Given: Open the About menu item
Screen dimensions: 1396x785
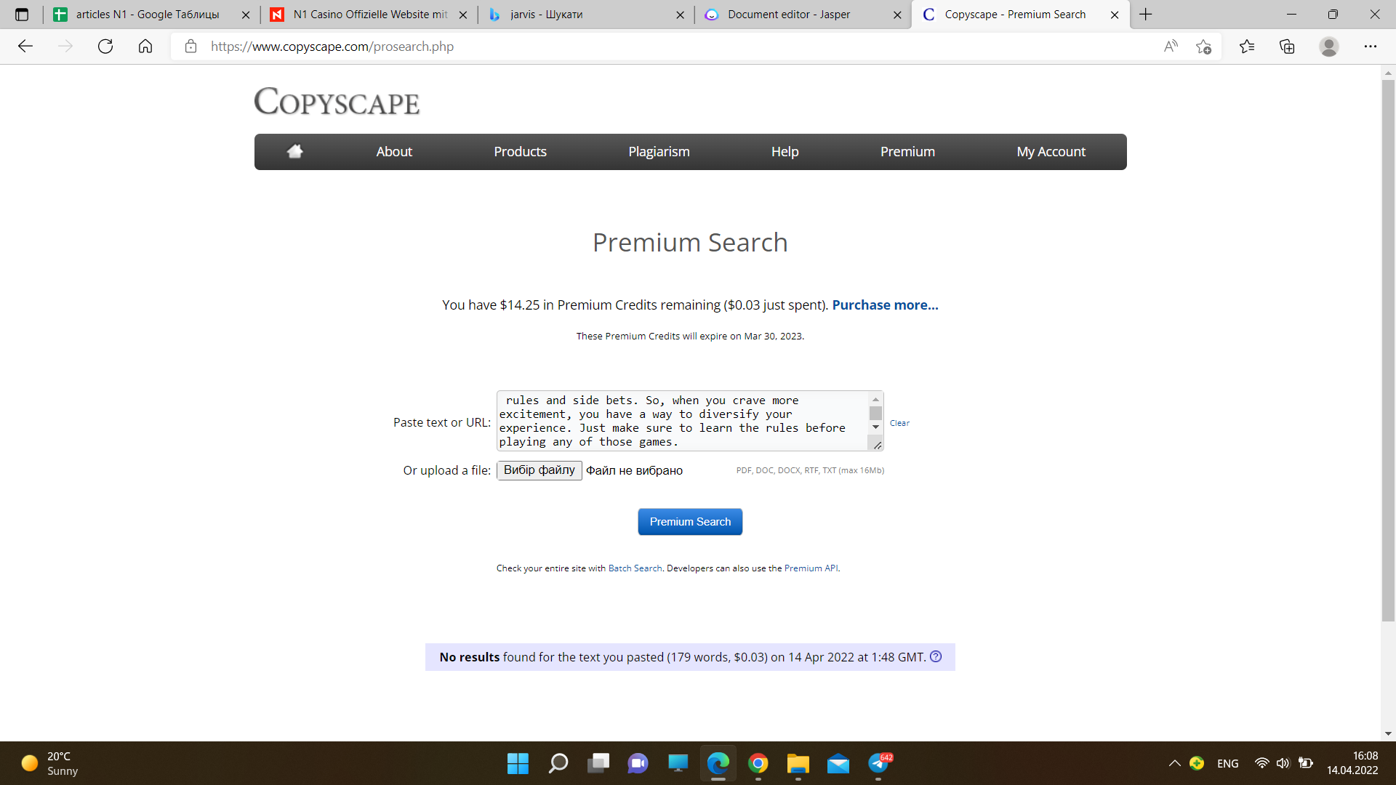Looking at the screenshot, I should tap(394, 151).
